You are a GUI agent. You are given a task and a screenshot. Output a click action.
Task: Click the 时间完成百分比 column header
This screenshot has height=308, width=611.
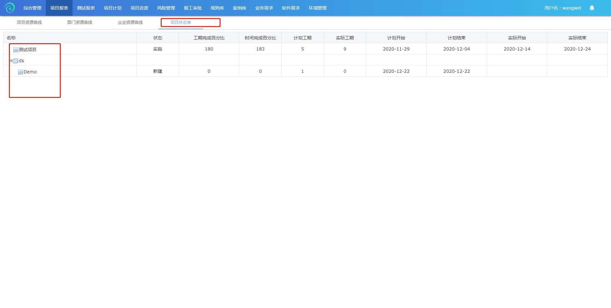click(260, 38)
